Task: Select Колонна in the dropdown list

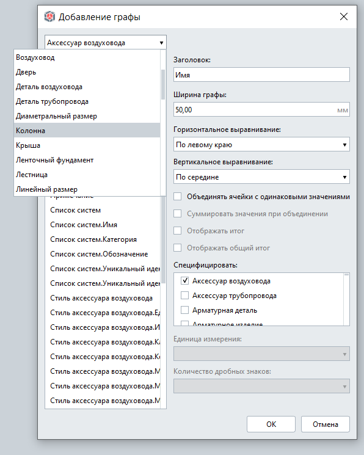Action: pos(87,131)
